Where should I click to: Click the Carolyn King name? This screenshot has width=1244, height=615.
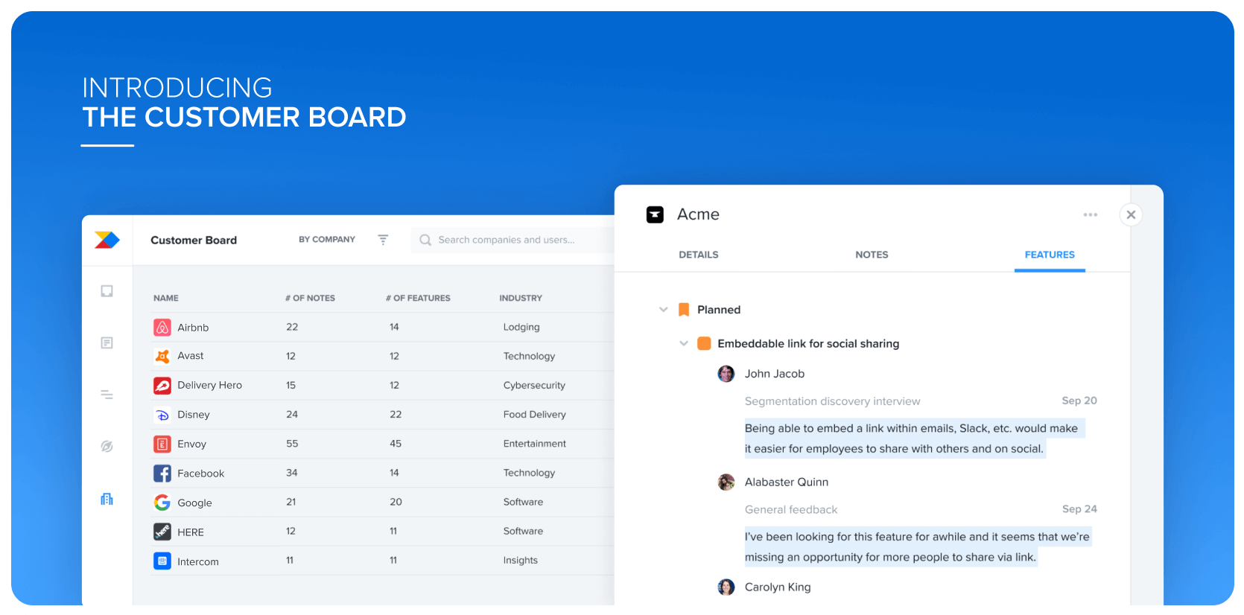click(x=778, y=587)
